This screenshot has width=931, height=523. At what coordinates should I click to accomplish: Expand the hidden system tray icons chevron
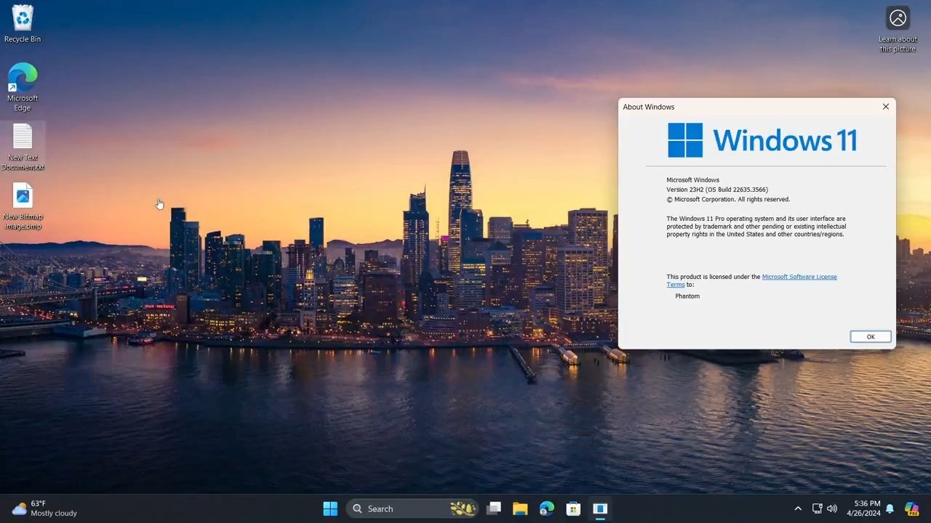798,508
